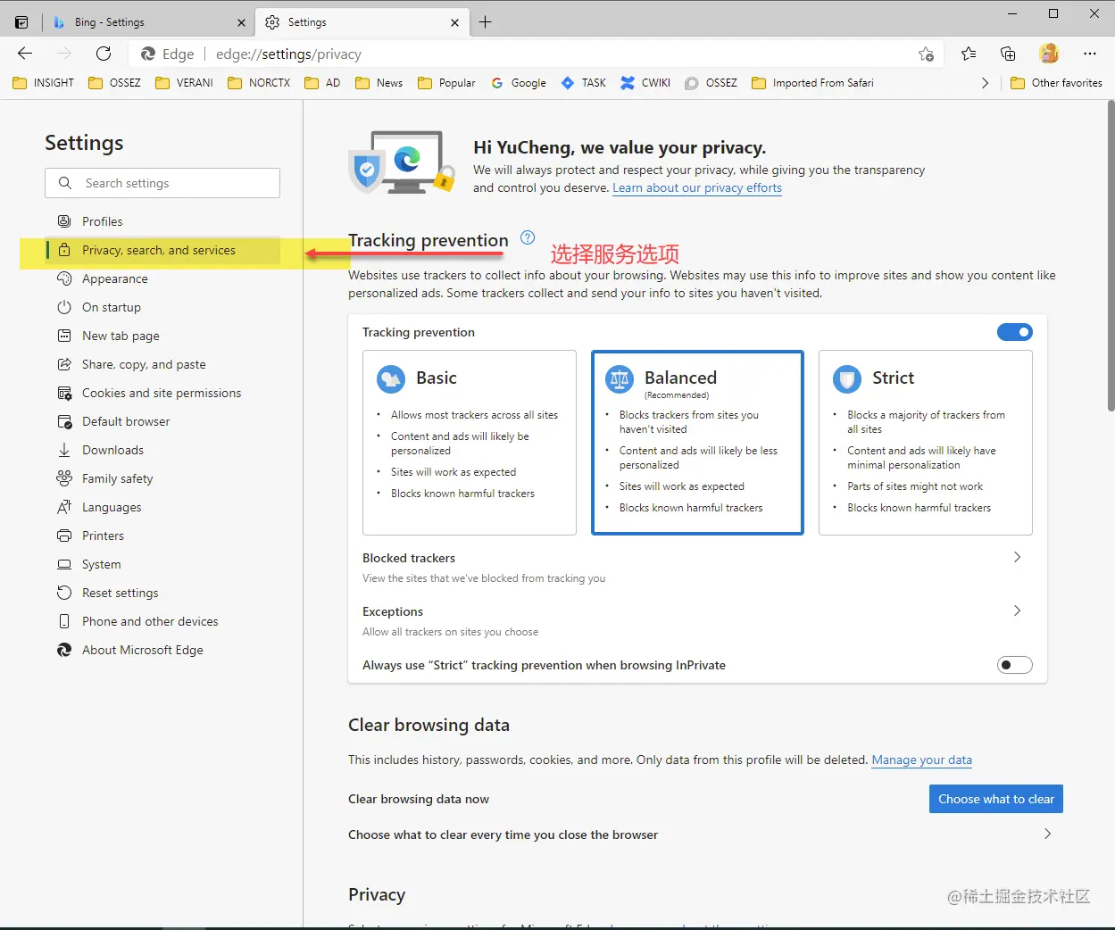Choose the Strict tracking prevention level
Viewport: 1115px width, 930px height.
[x=926, y=443]
